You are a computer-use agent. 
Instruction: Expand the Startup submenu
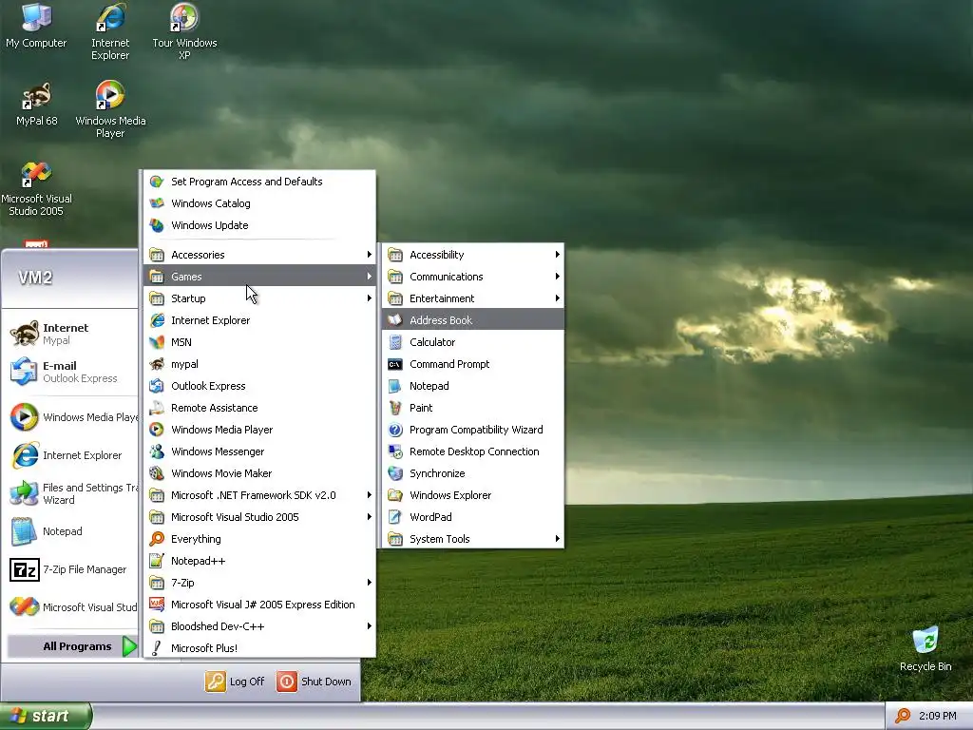click(259, 298)
